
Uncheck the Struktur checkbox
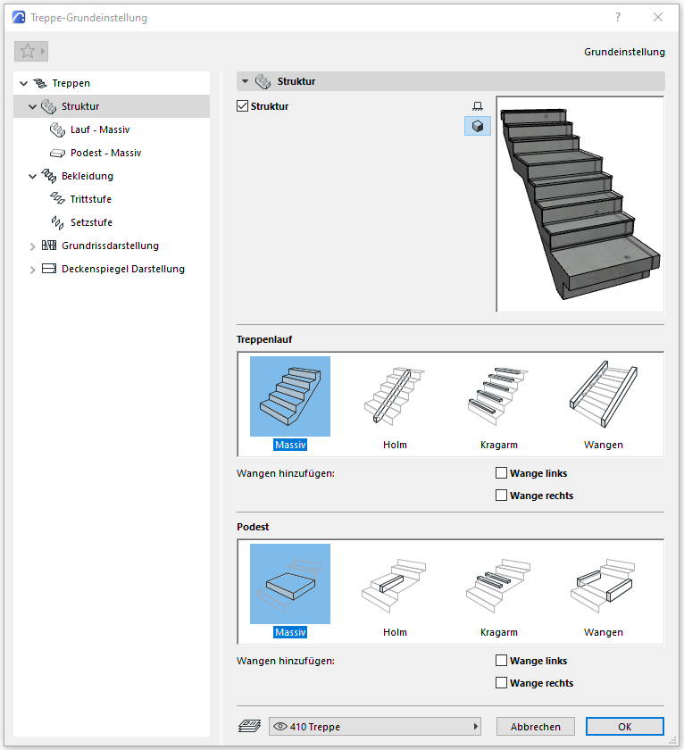[x=243, y=106]
